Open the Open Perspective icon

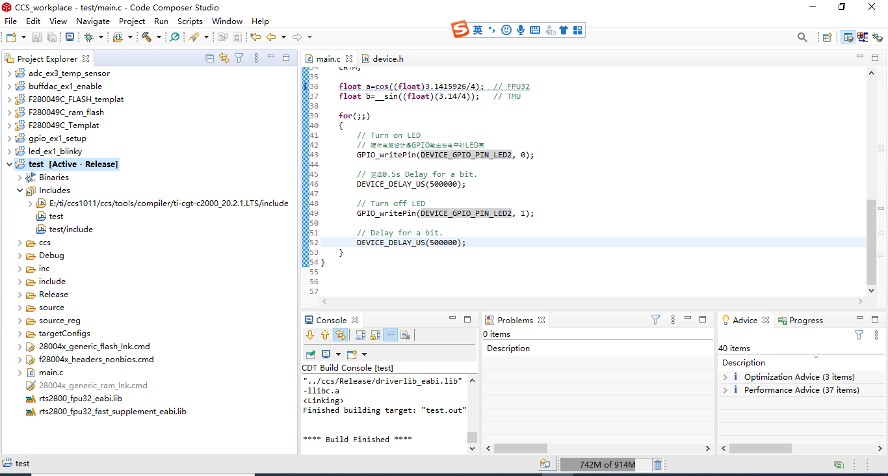(x=827, y=37)
